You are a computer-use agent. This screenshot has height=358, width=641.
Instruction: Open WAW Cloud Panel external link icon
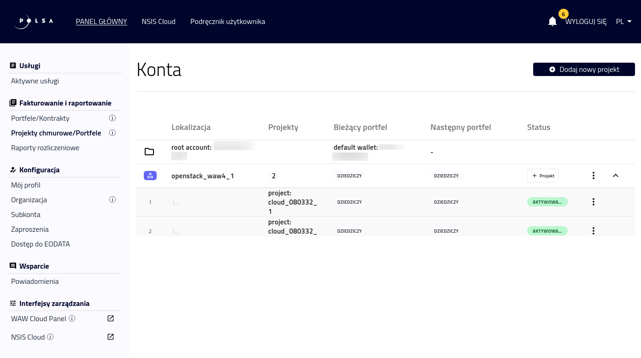(x=111, y=318)
